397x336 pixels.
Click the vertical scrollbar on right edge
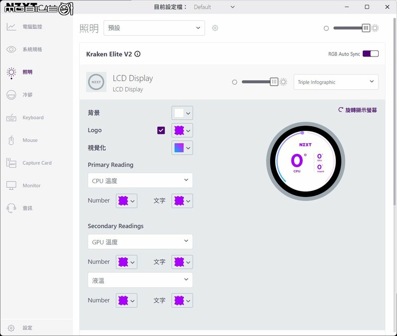394,111
